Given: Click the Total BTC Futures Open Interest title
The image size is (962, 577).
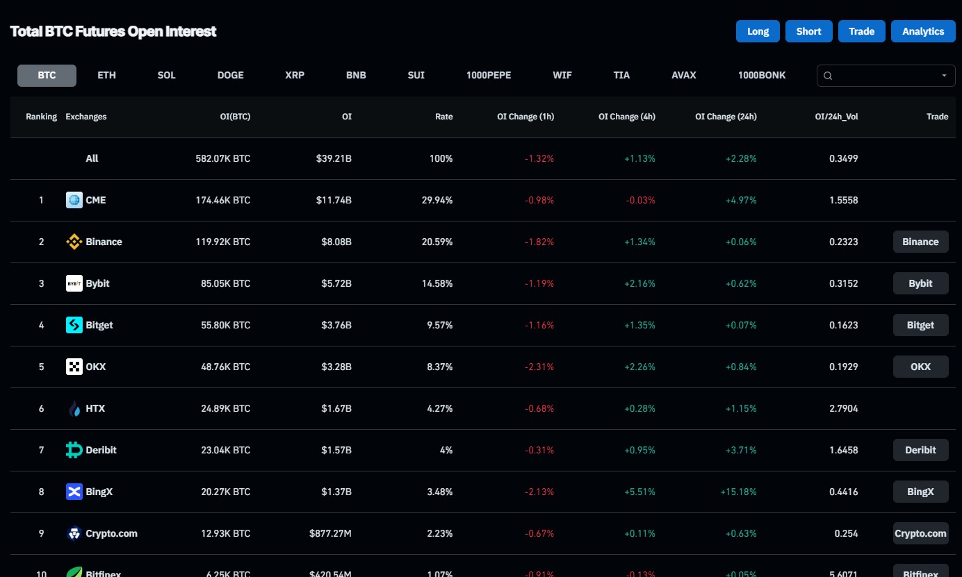Looking at the screenshot, I should 113,31.
